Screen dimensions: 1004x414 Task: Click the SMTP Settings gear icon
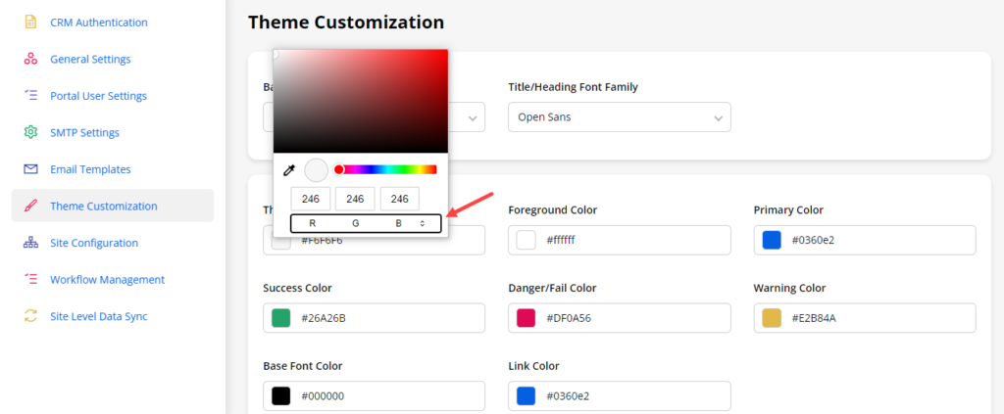click(x=30, y=133)
